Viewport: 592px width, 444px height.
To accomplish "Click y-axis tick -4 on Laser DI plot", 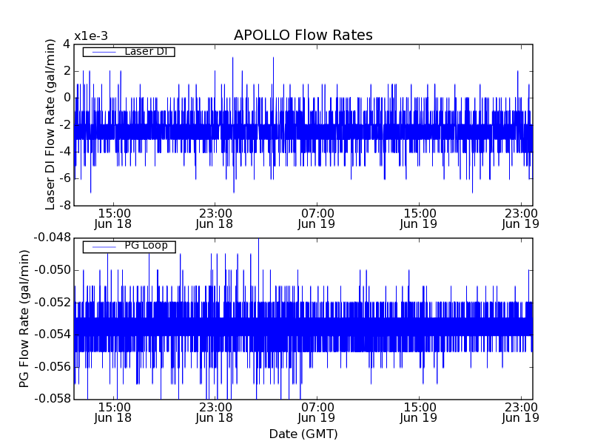I will pyautogui.click(x=64, y=152).
